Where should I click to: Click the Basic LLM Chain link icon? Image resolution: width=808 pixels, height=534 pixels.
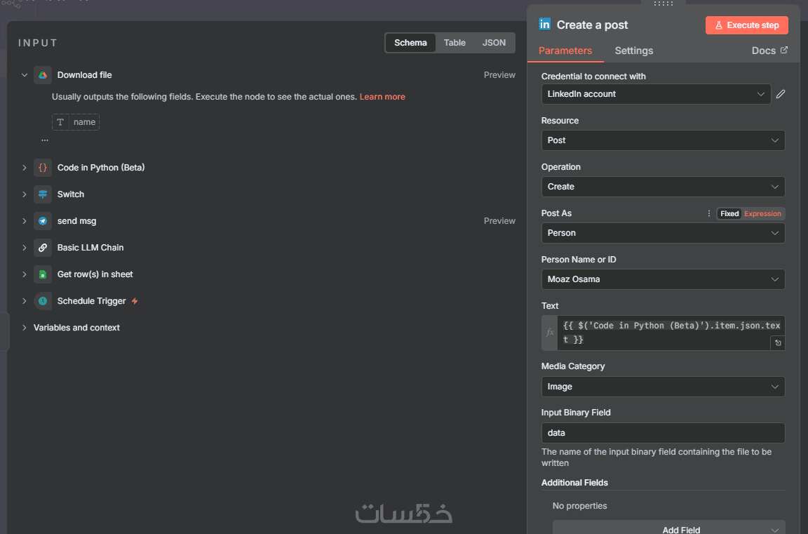[x=43, y=248]
